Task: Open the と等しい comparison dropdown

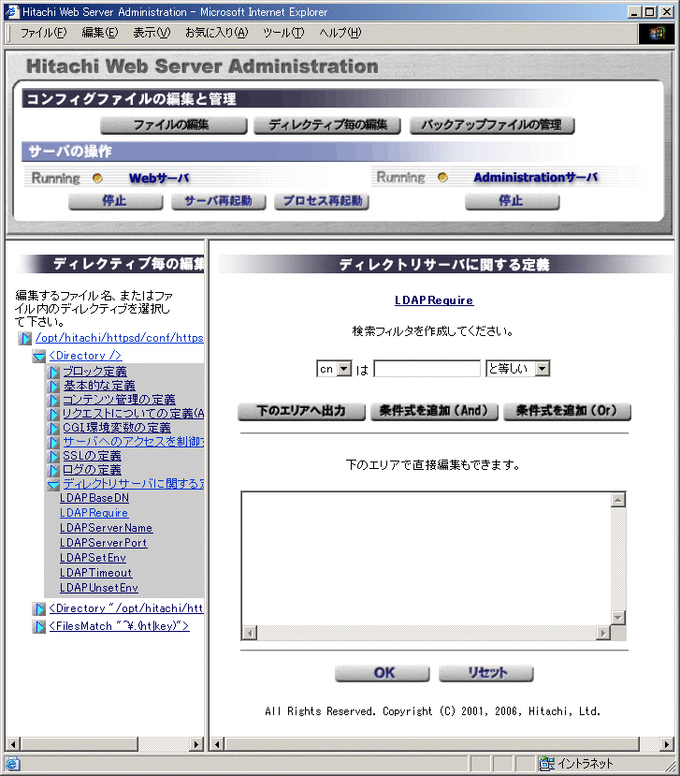Action: pyautogui.click(x=518, y=369)
